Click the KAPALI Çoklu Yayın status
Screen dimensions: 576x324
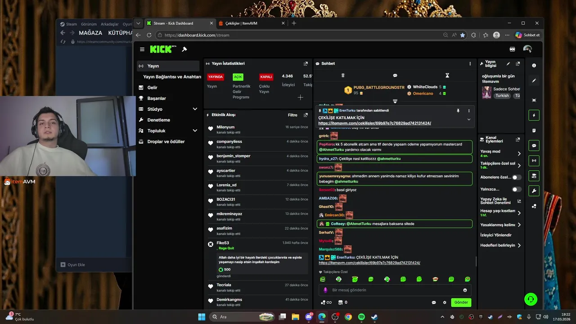click(x=266, y=77)
